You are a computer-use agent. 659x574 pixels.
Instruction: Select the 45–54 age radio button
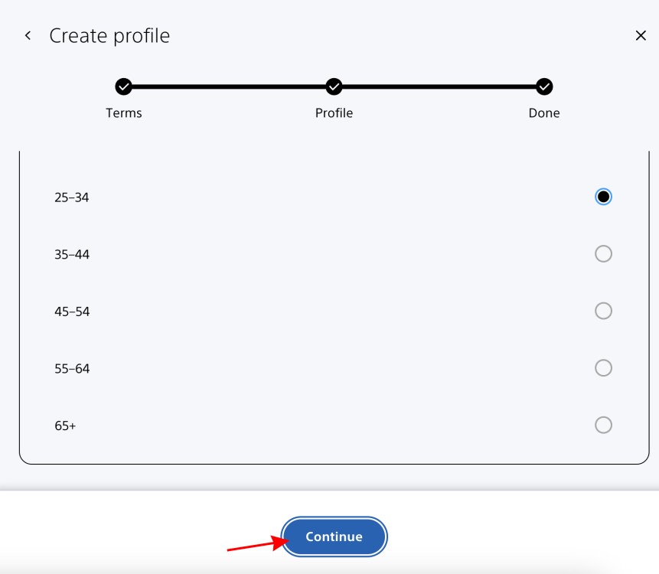tap(603, 311)
